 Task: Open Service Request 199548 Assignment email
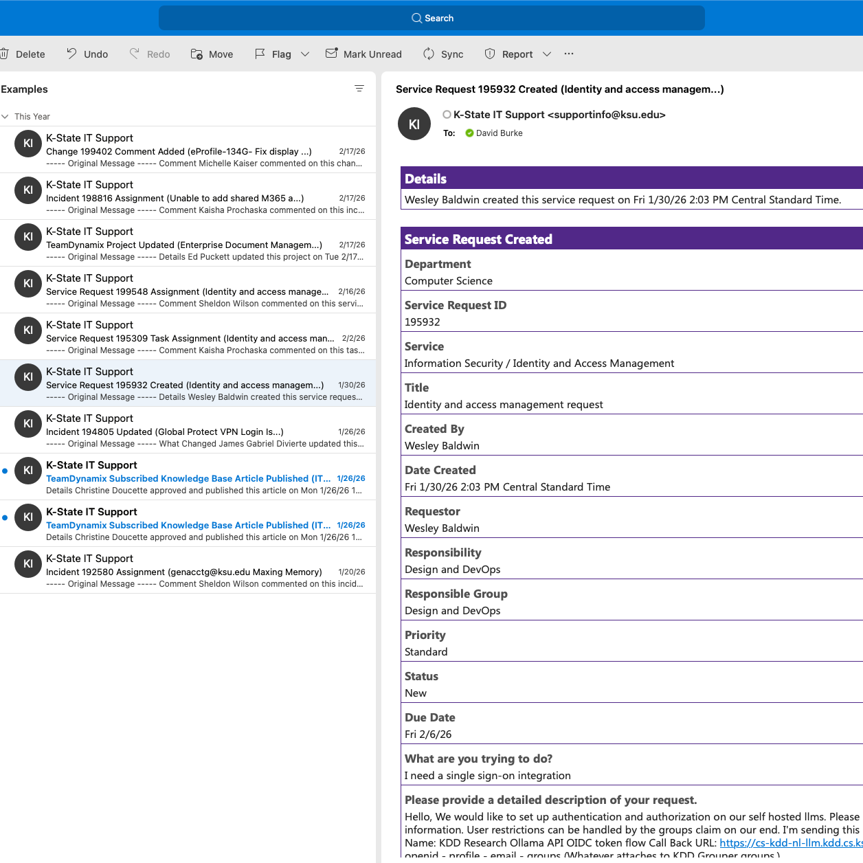[x=188, y=290]
